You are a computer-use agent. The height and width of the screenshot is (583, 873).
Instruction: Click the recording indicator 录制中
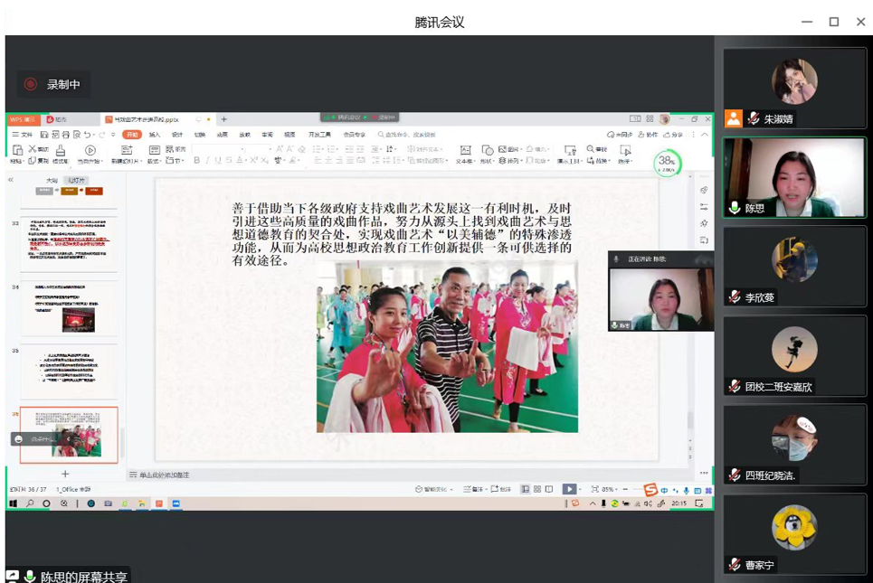point(52,84)
